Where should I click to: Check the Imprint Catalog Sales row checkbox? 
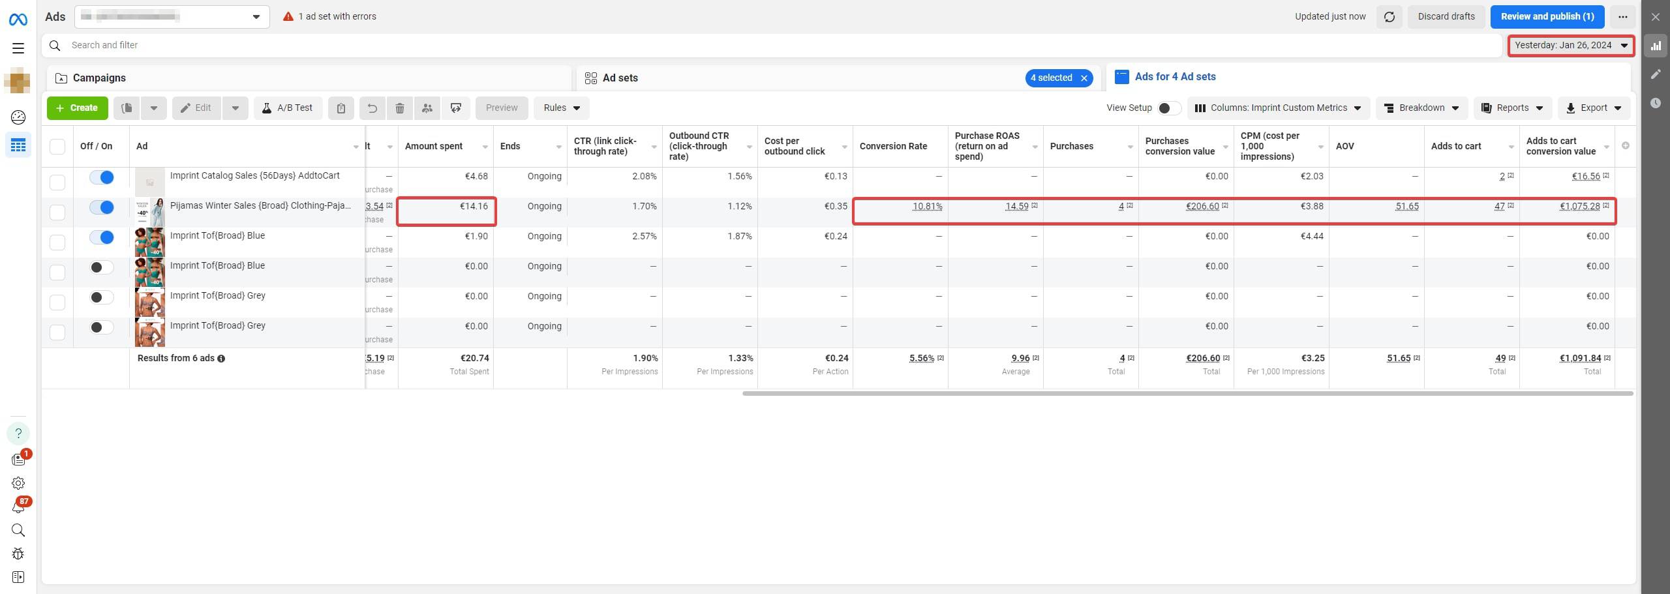coord(57,182)
